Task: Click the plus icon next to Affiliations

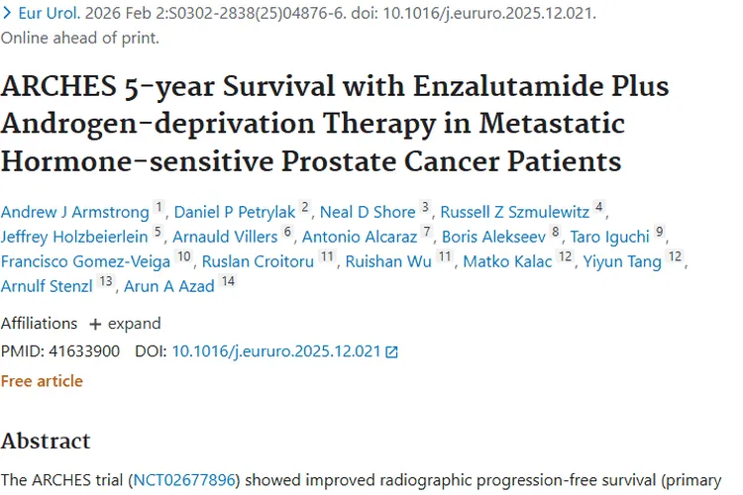Action: coord(95,324)
